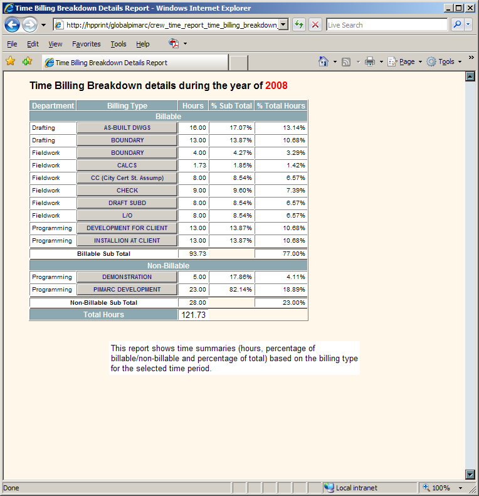Expand the 100% zoom level dropdown
Image resolution: width=479 pixels, height=496 pixels.
pyautogui.click(x=461, y=488)
